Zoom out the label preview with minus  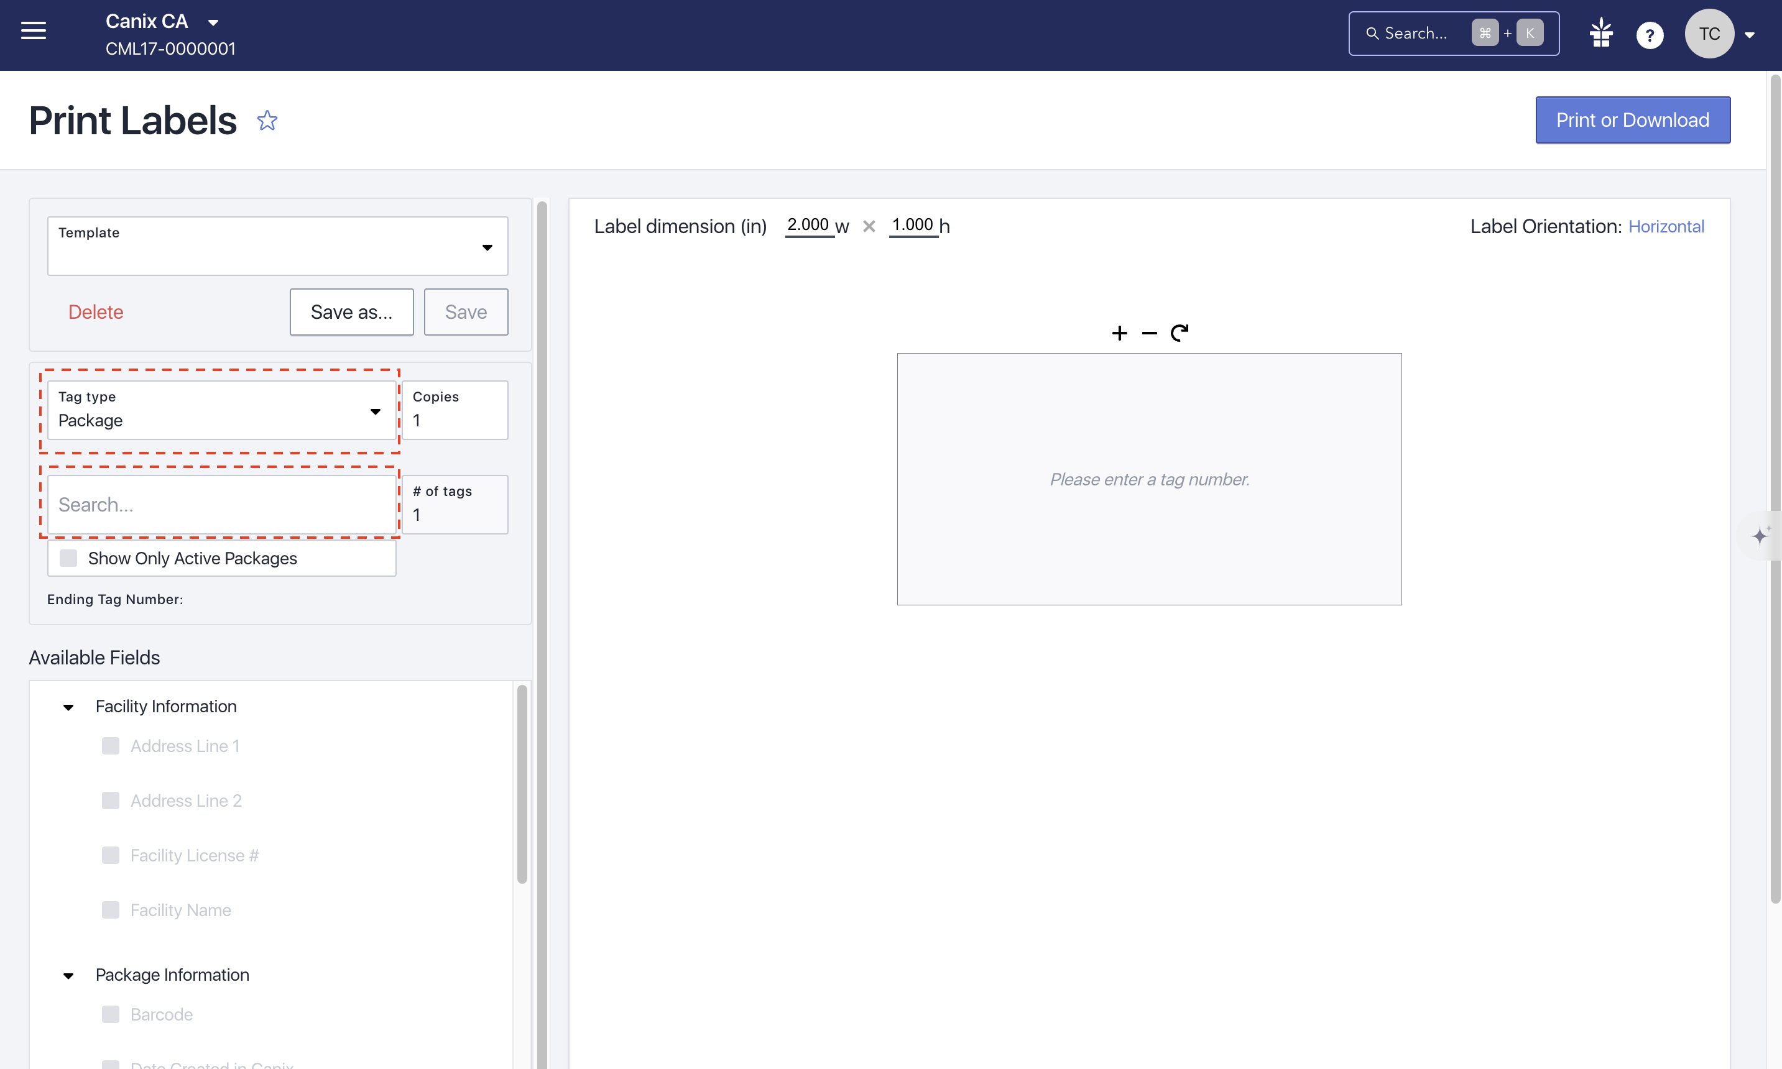click(x=1149, y=333)
